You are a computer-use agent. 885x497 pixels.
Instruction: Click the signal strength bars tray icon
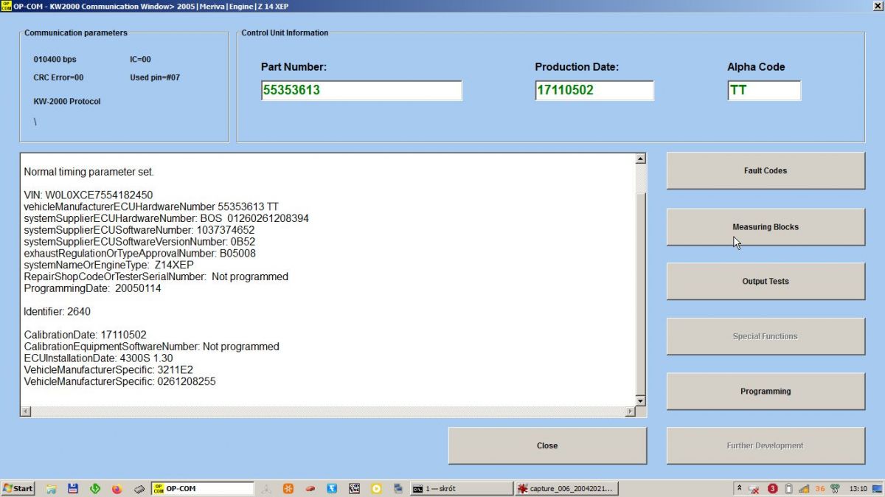[x=804, y=489]
